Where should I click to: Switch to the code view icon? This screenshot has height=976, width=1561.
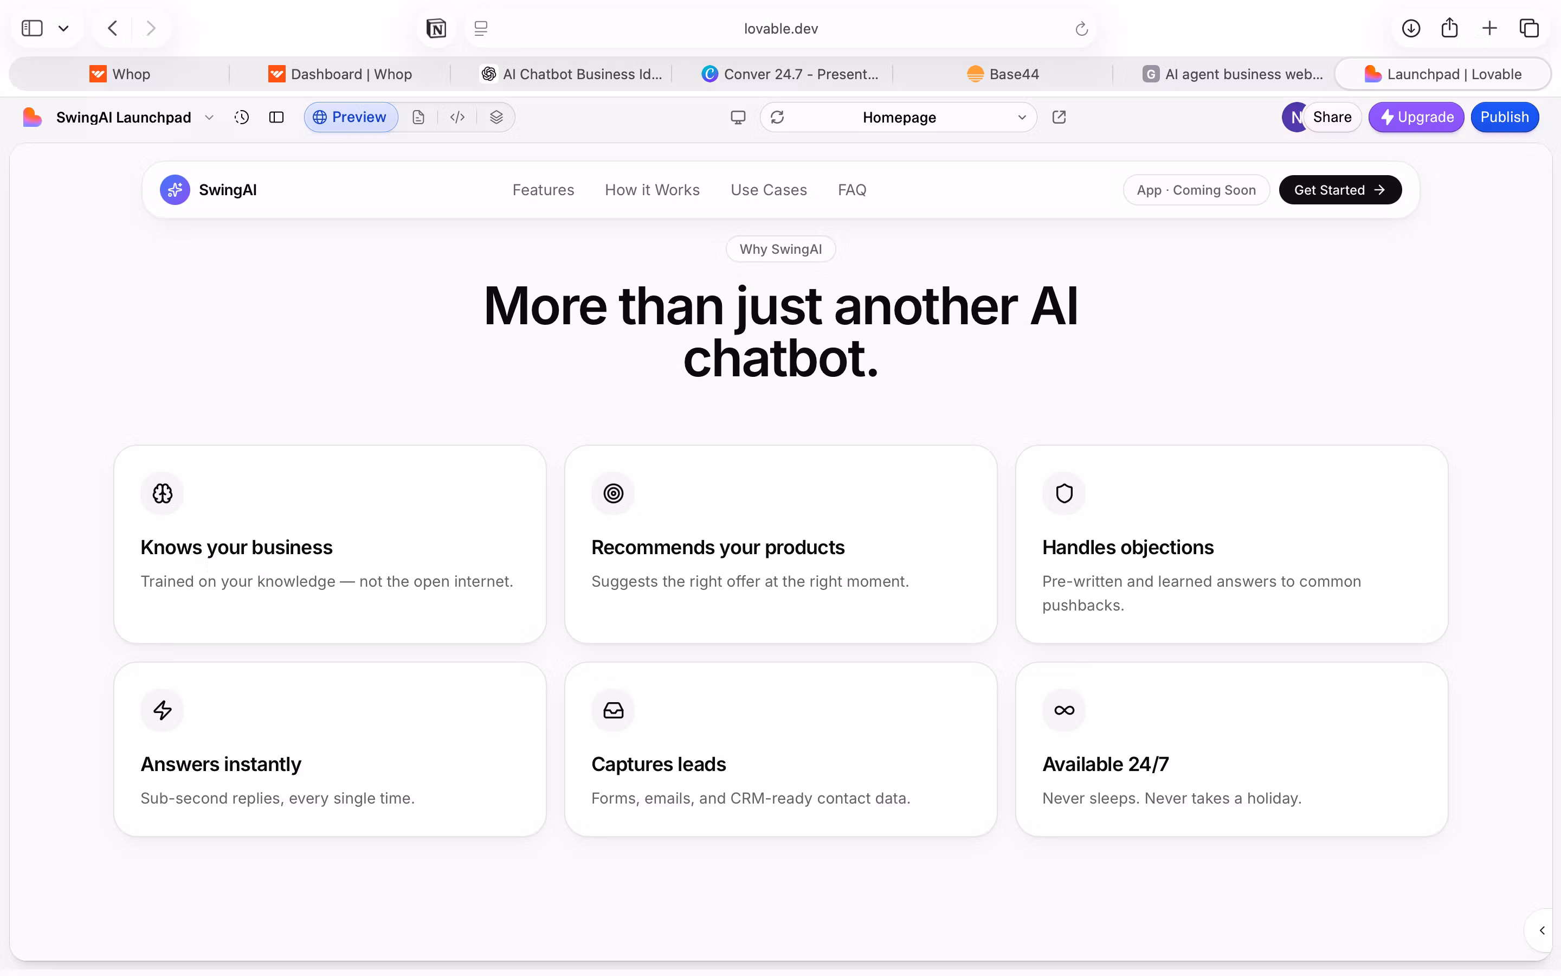click(x=457, y=117)
